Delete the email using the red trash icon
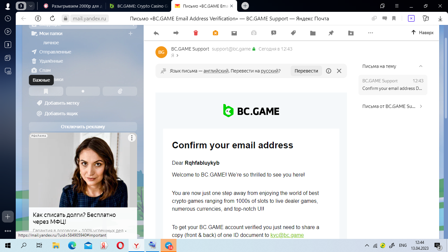The height and width of the screenshot is (252, 448). [196, 33]
